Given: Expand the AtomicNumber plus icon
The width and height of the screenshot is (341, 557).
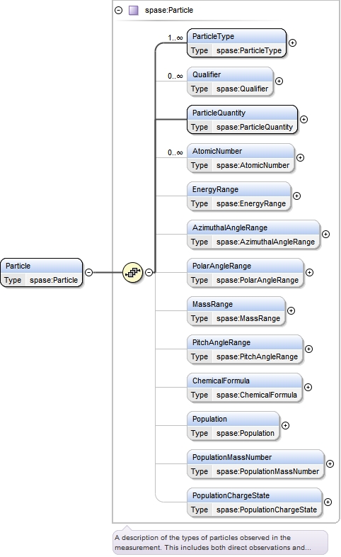Looking at the screenshot, I should tap(300, 157).
